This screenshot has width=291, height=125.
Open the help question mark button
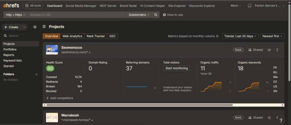click(x=281, y=120)
